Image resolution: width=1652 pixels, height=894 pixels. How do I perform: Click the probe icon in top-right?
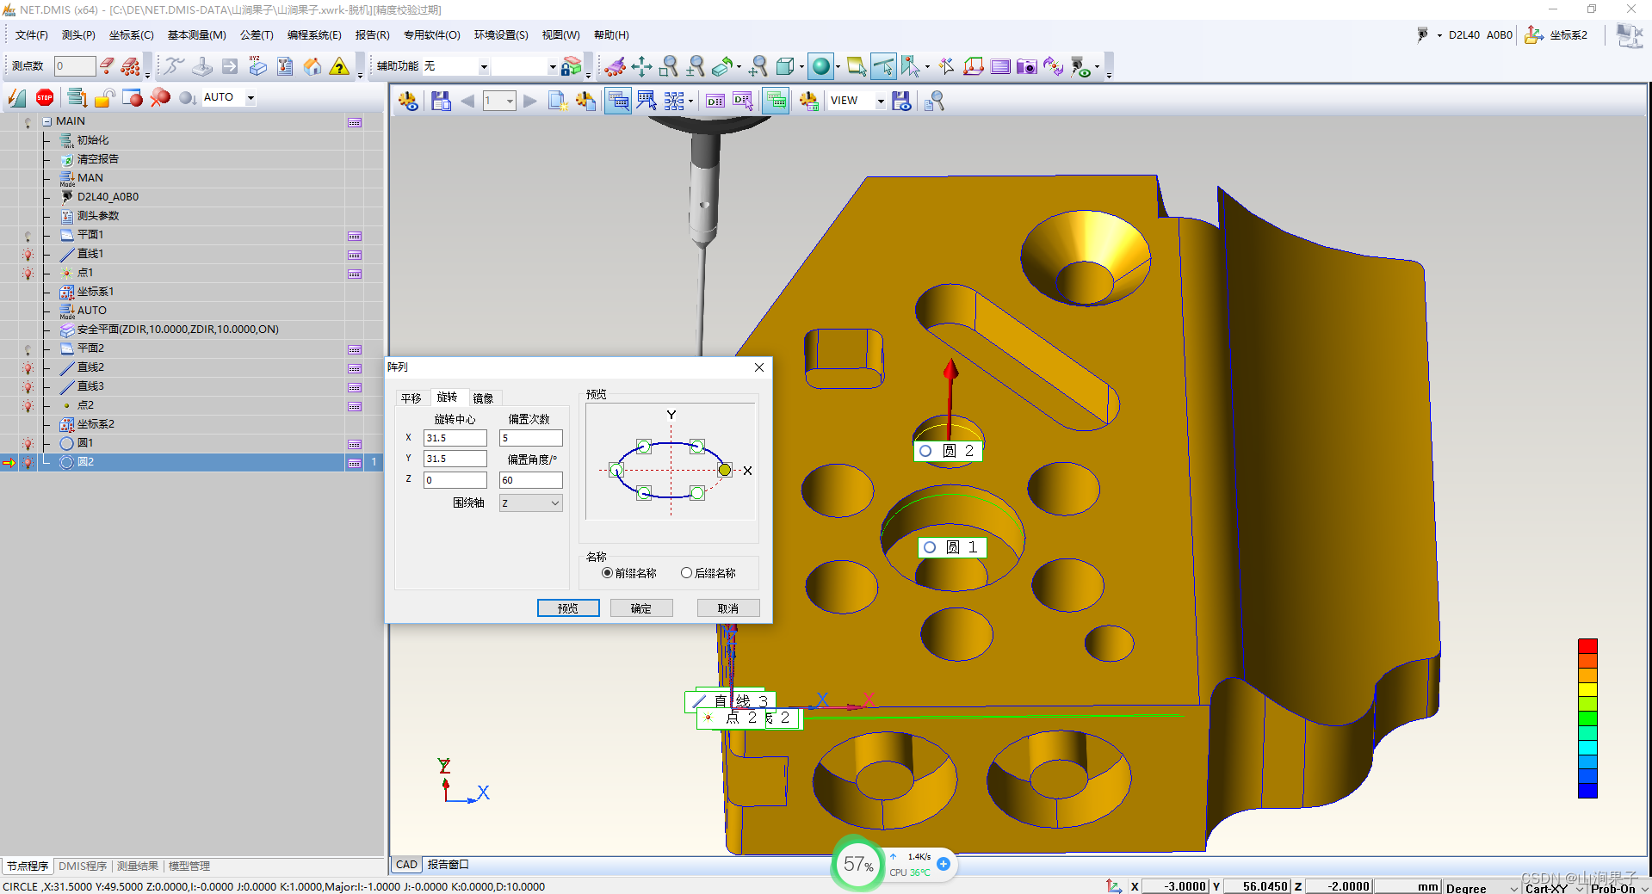(1422, 34)
